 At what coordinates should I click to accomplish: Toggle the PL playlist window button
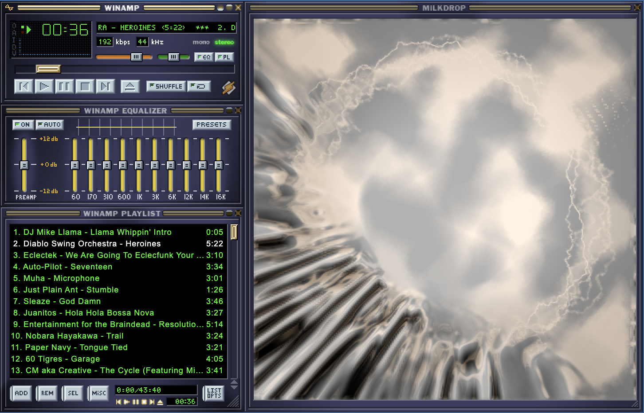click(224, 57)
